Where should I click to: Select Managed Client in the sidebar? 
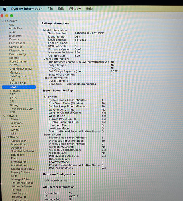(x=21, y=179)
